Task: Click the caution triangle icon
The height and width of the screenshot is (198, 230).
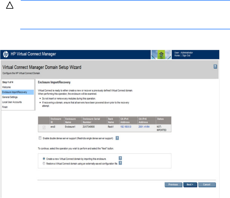Action: tap(10, 5)
